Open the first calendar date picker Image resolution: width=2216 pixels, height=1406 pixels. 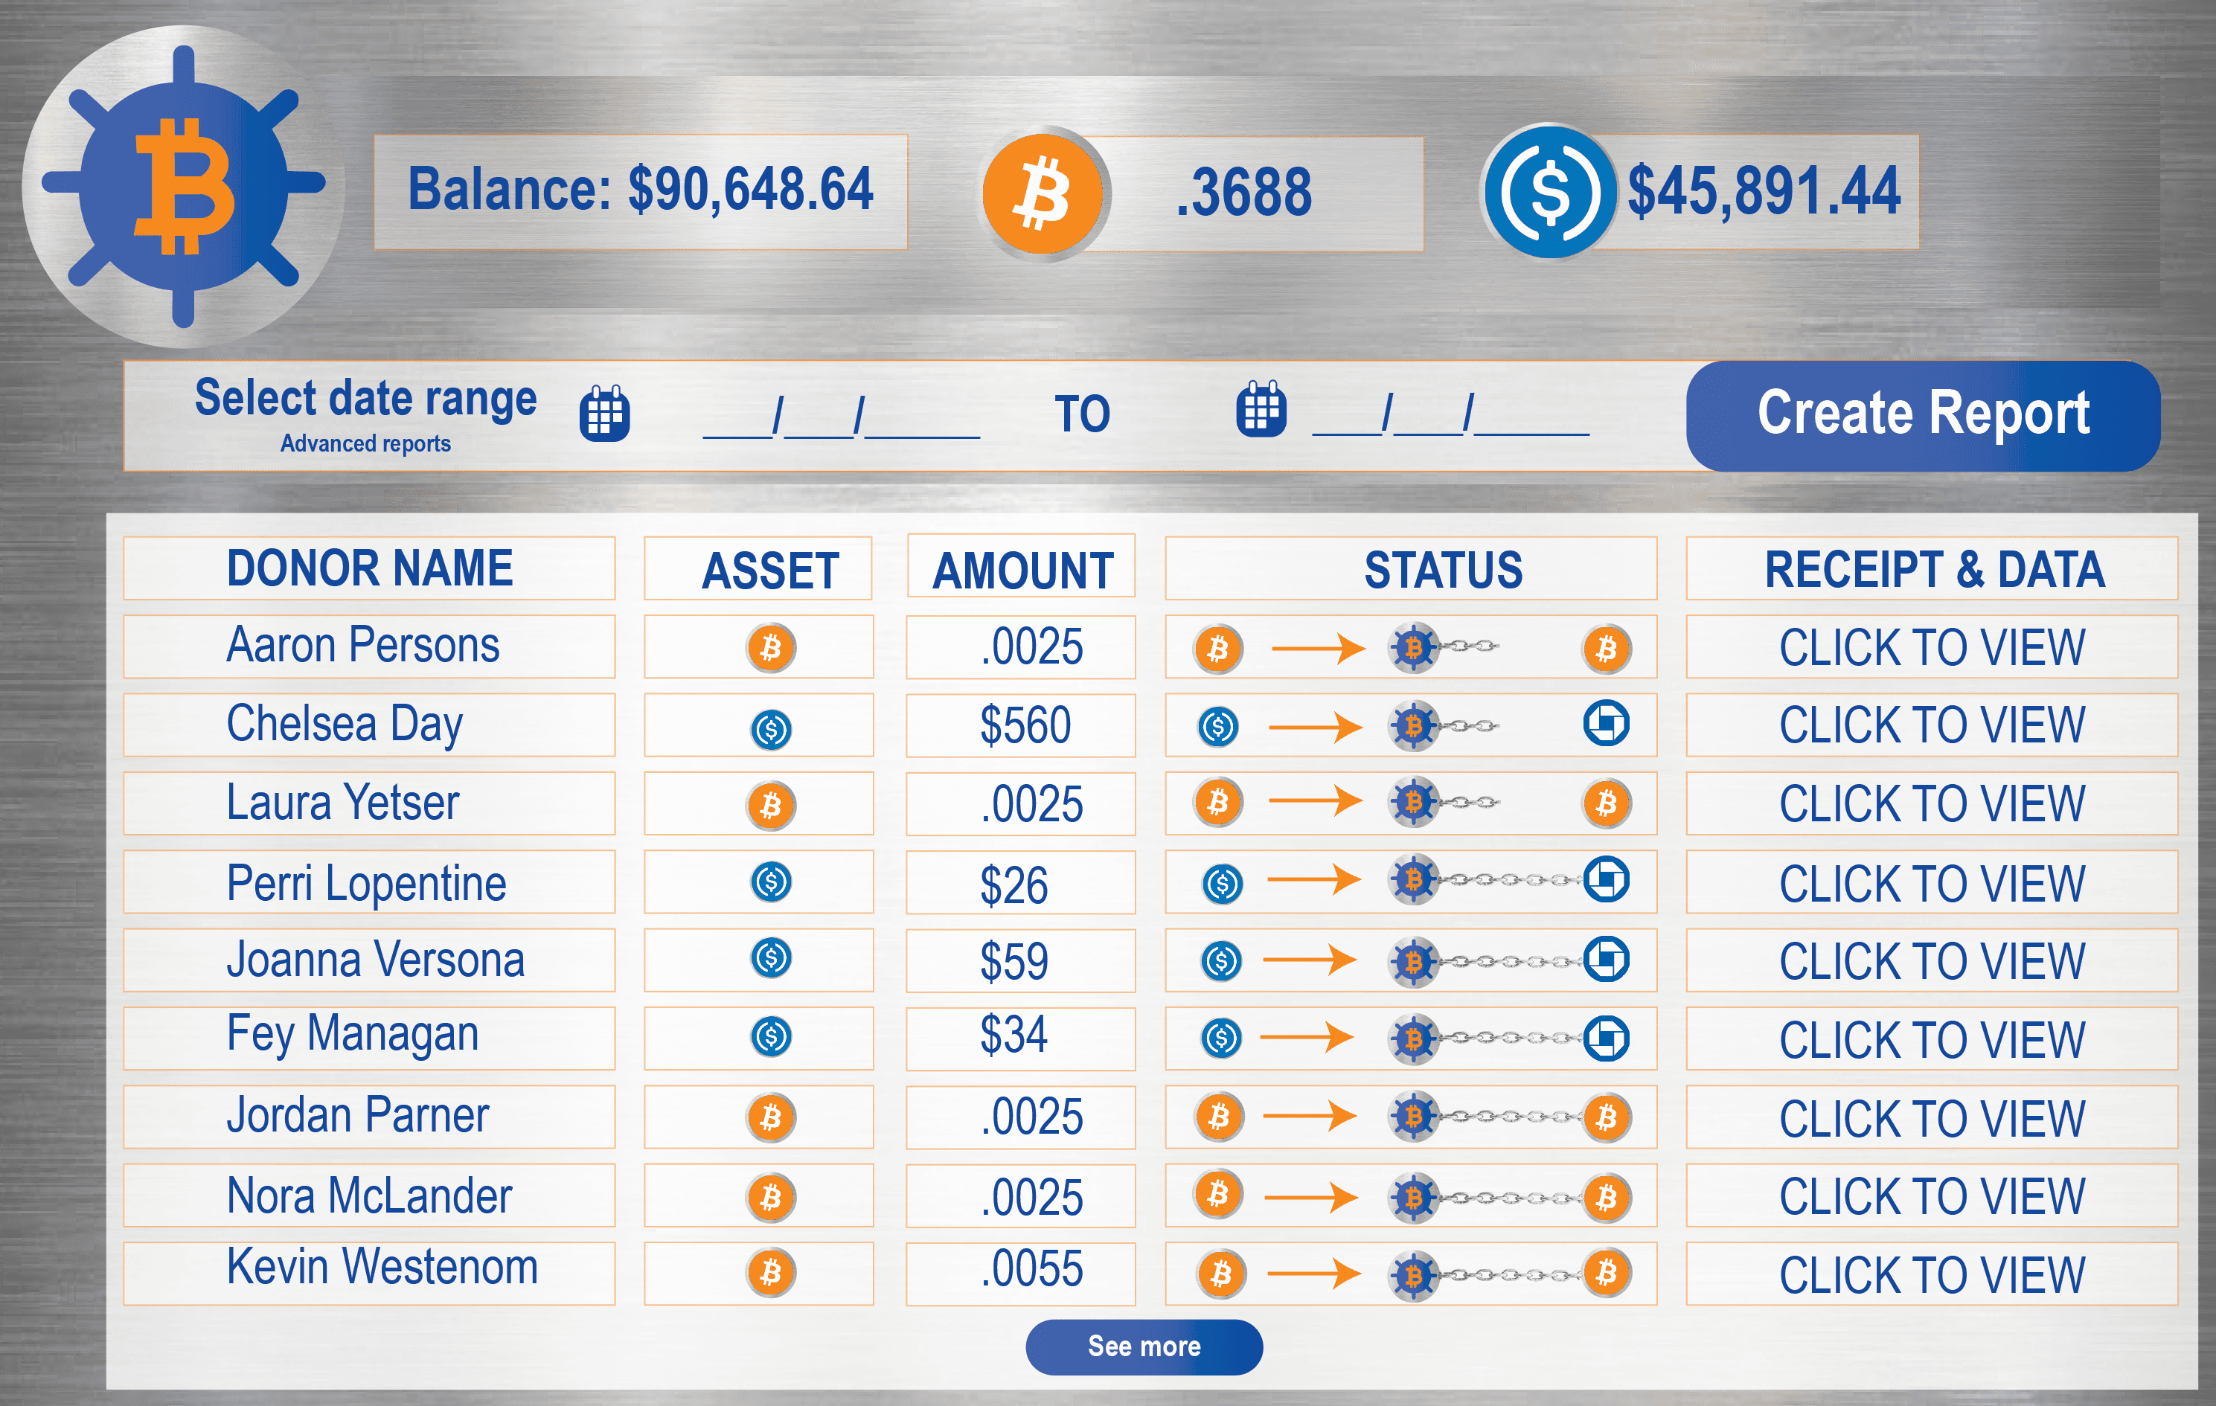[605, 413]
